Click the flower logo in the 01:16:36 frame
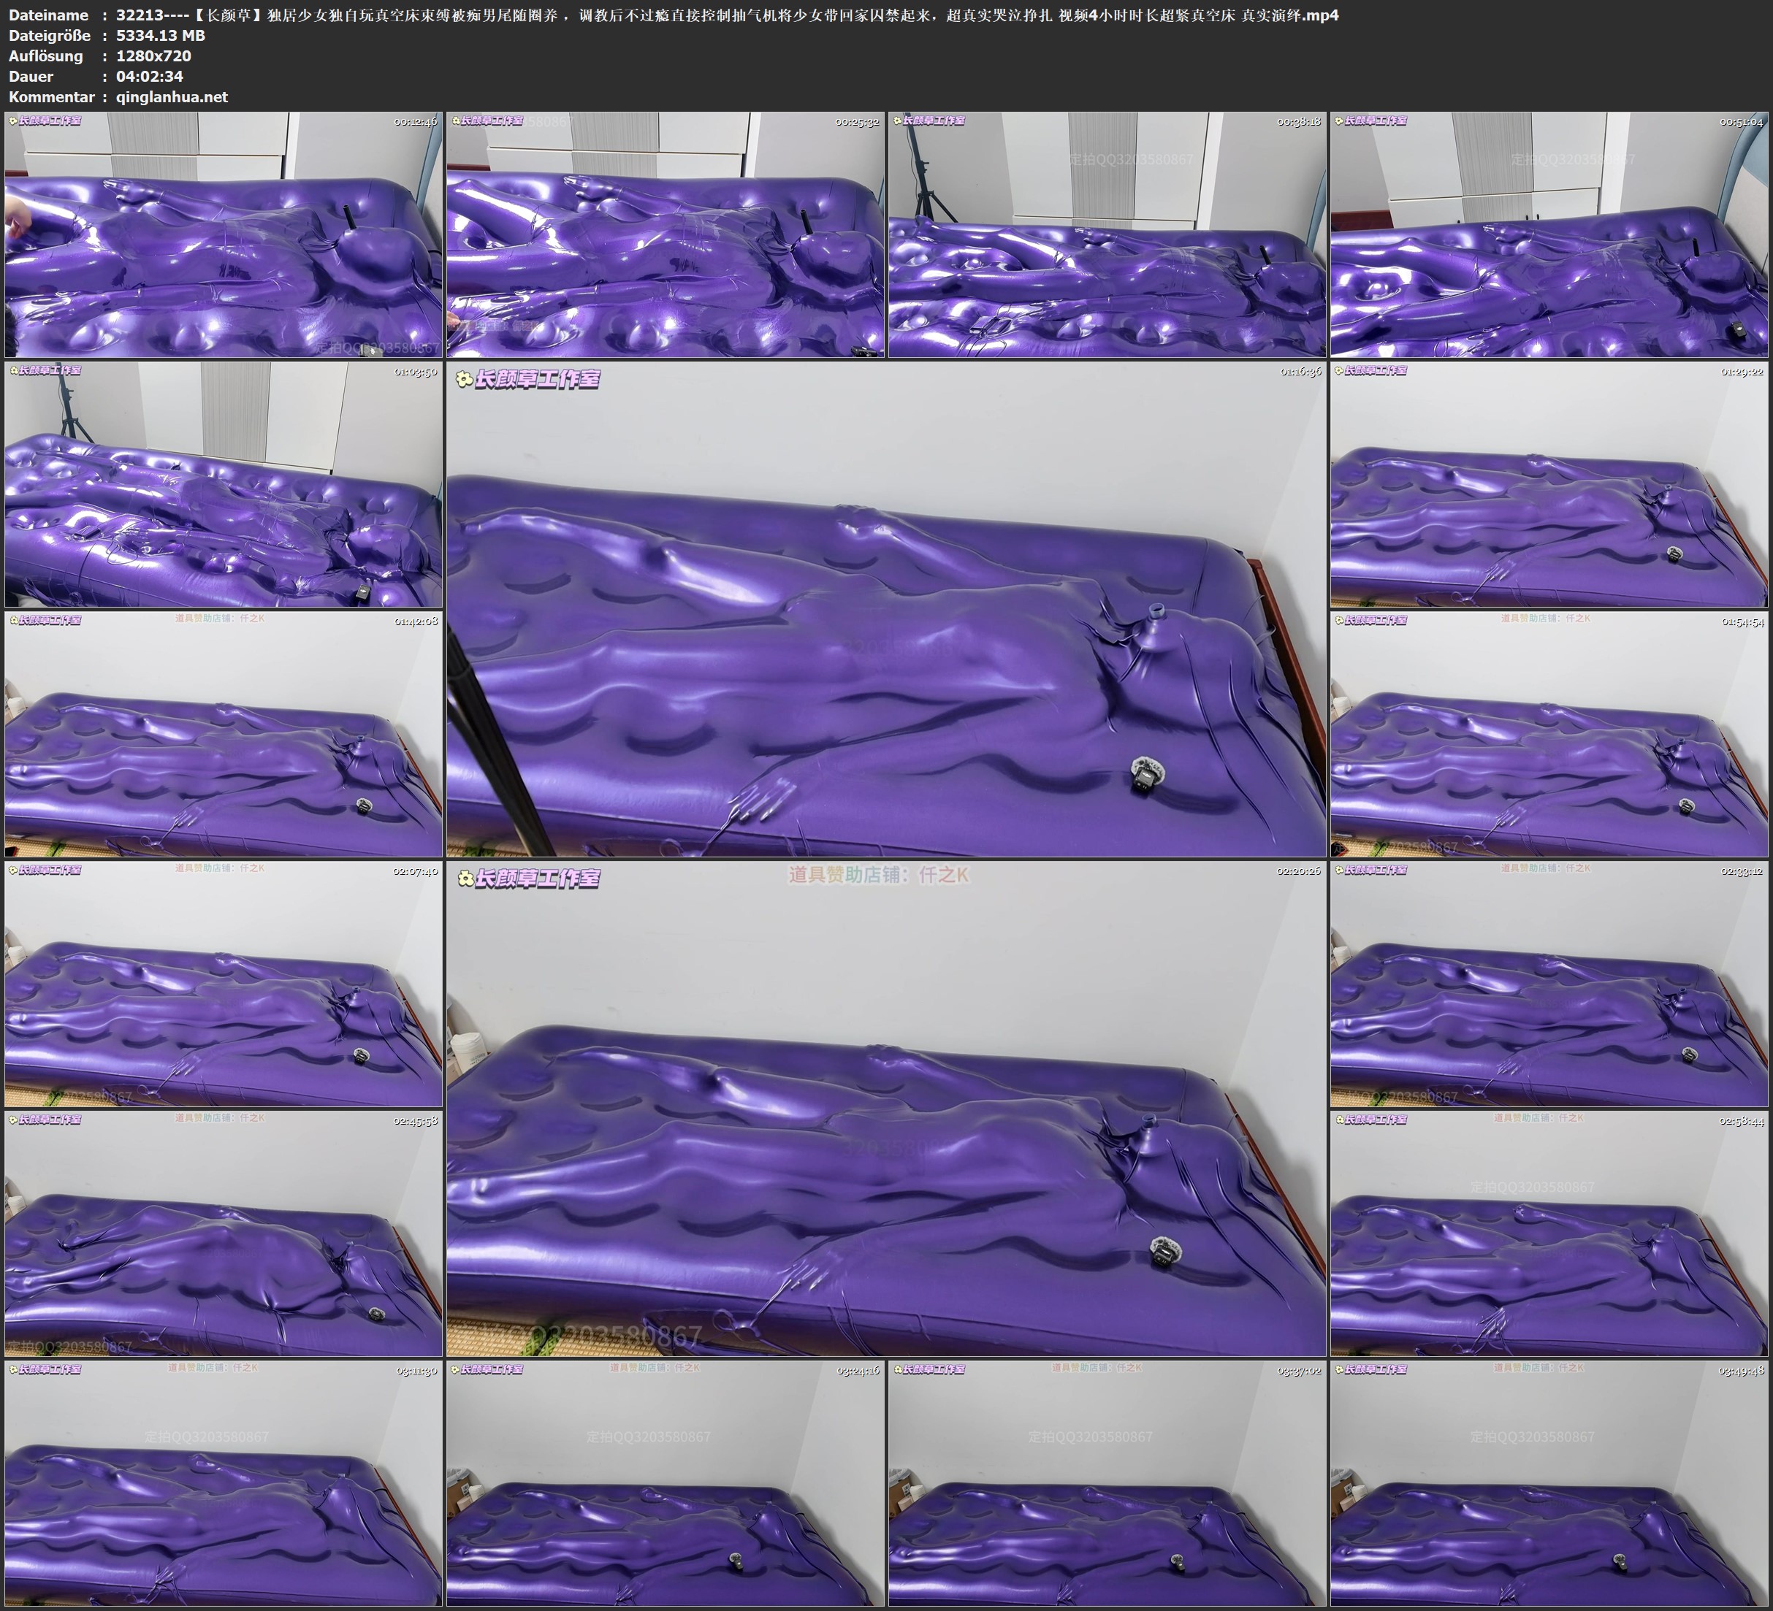Image resolution: width=1773 pixels, height=1611 pixels. pos(465,380)
